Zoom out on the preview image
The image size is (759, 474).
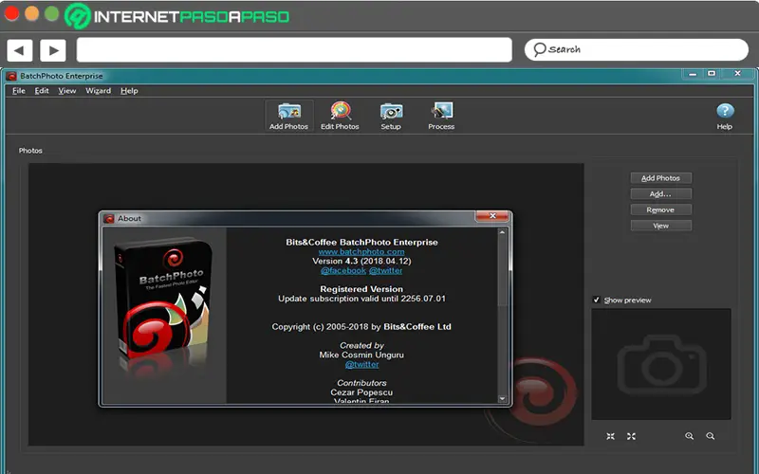click(x=710, y=436)
